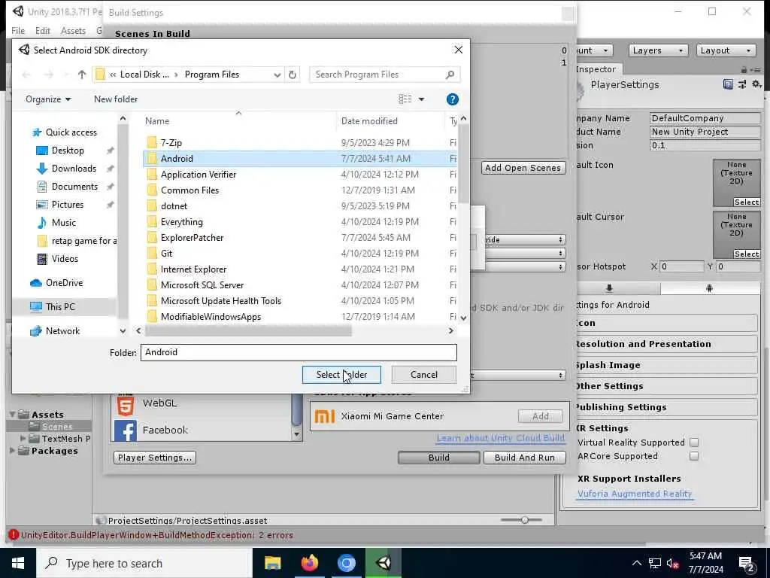Click the Xiaomi Mi Game Center icon

pyautogui.click(x=325, y=416)
